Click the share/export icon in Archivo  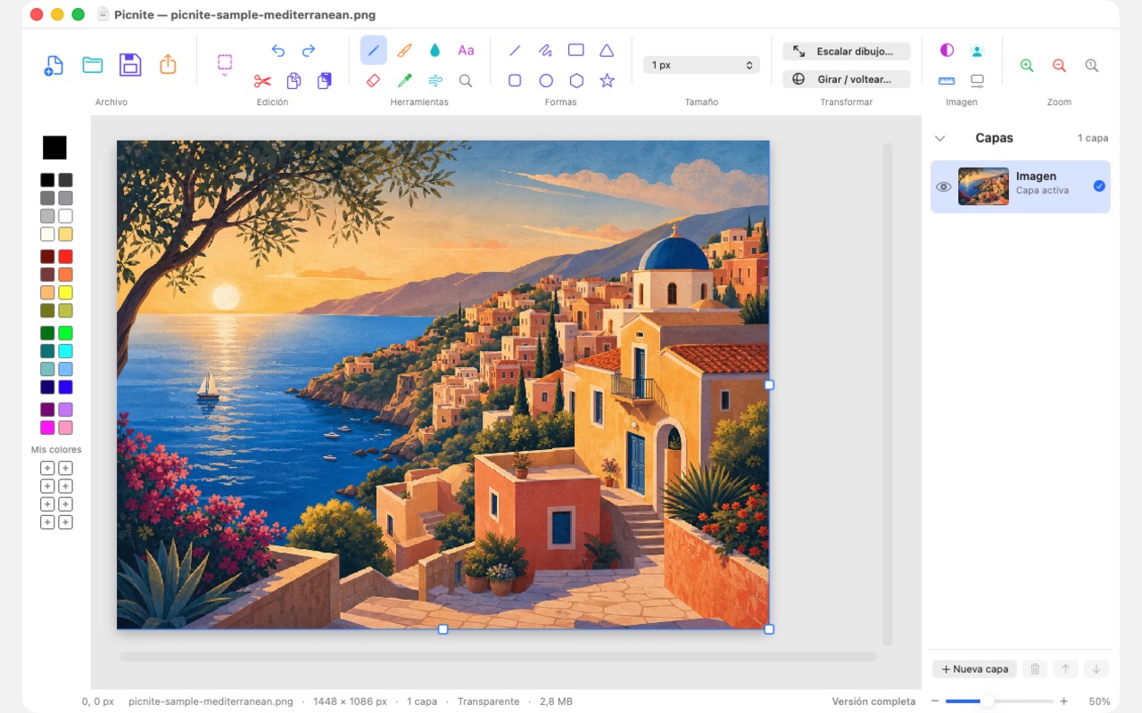[x=168, y=64]
